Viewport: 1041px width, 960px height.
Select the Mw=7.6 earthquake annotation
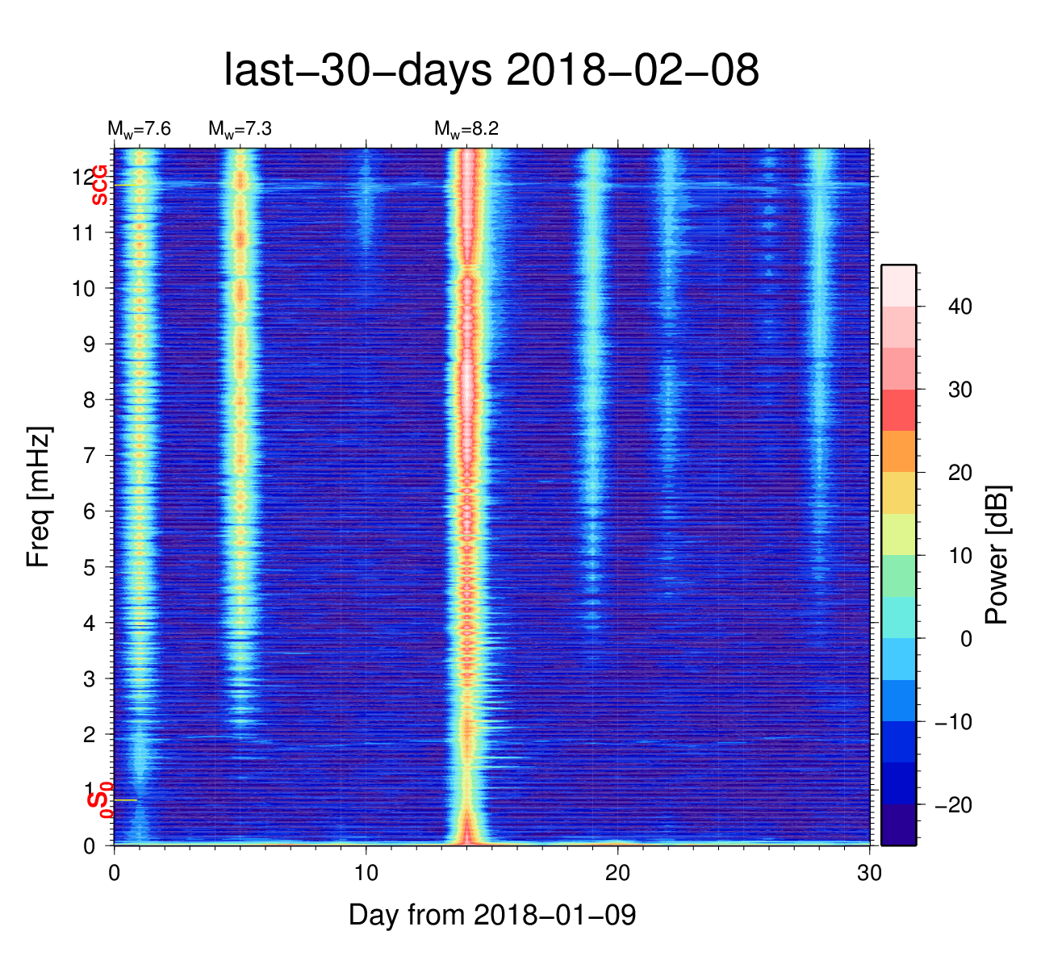(139, 129)
